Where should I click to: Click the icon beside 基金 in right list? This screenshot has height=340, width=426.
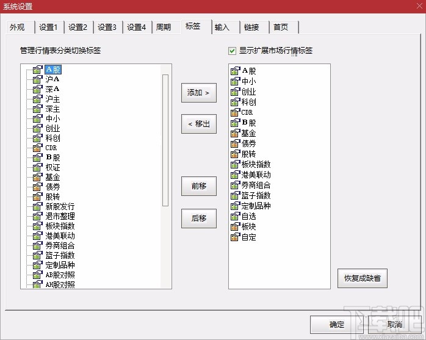[236, 133]
